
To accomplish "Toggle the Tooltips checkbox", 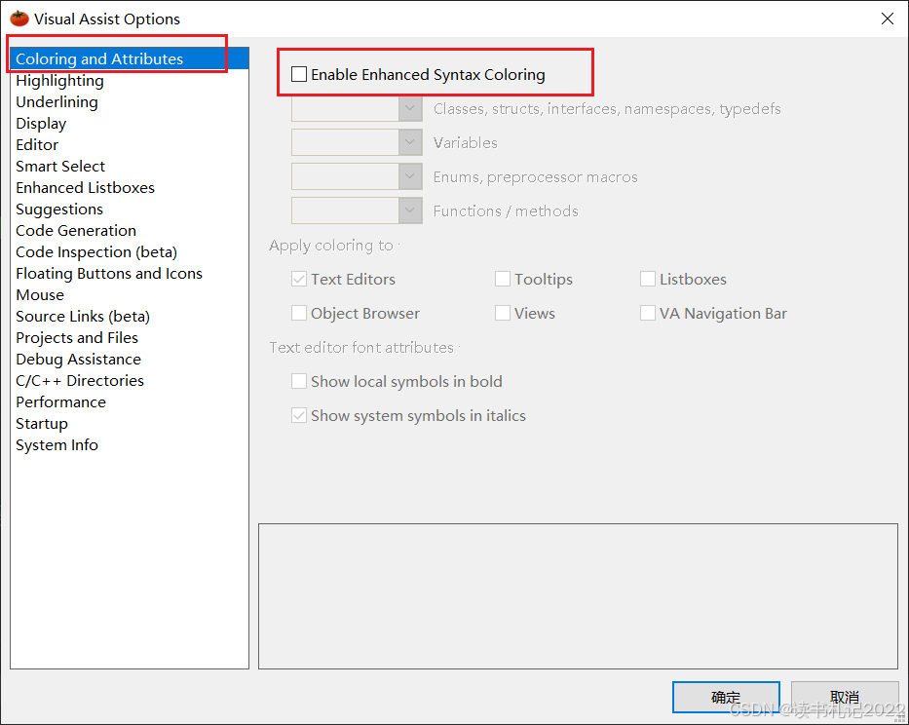I will (x=502, y=279).
